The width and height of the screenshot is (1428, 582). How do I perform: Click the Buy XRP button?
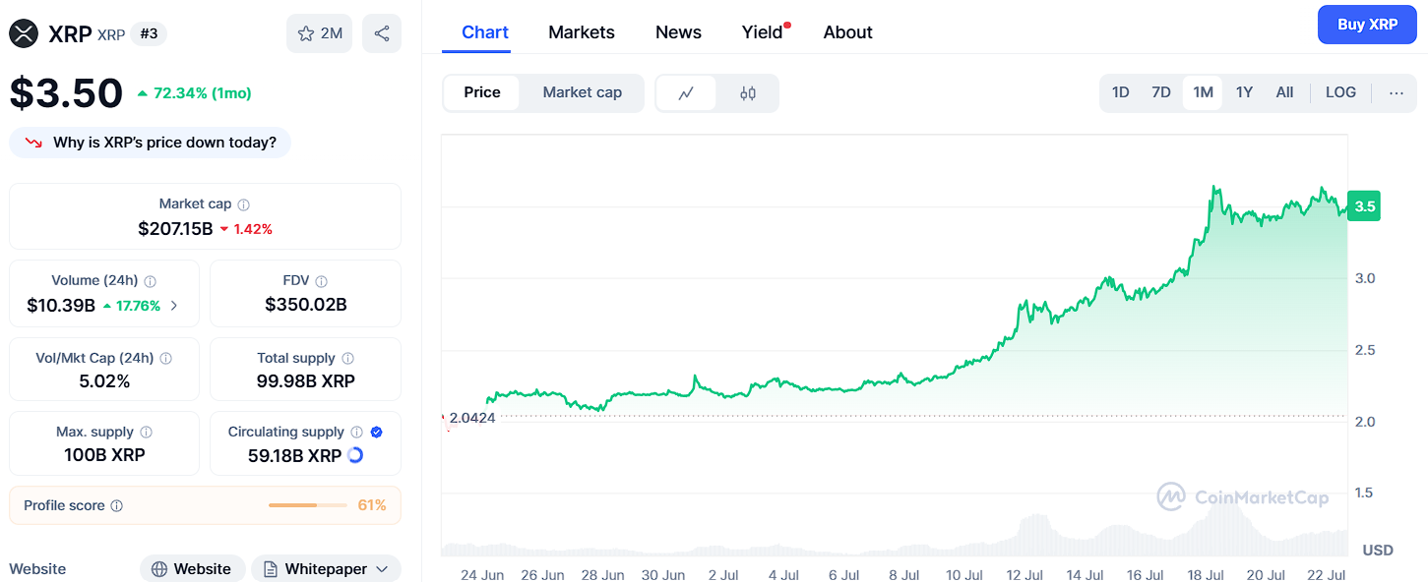[x=1366, y=25]
